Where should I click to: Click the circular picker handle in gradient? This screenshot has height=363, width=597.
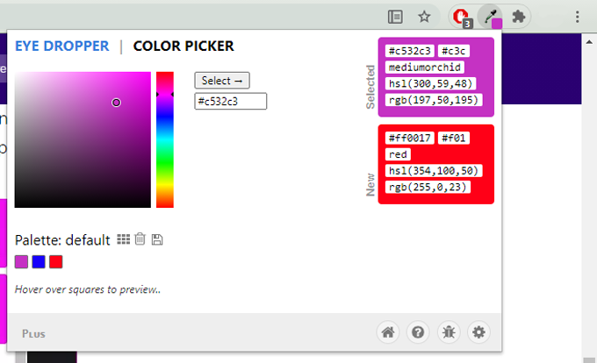(x=116, y=103)
